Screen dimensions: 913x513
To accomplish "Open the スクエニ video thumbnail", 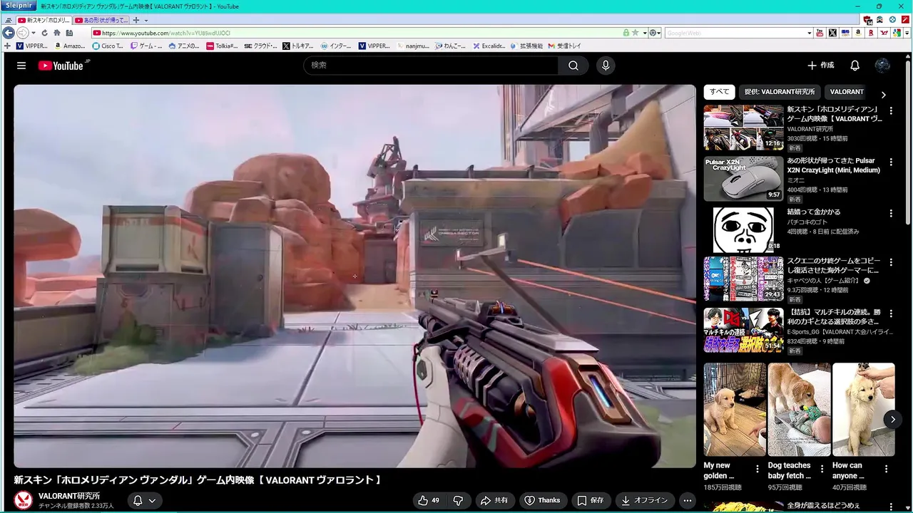I will 743,279.
